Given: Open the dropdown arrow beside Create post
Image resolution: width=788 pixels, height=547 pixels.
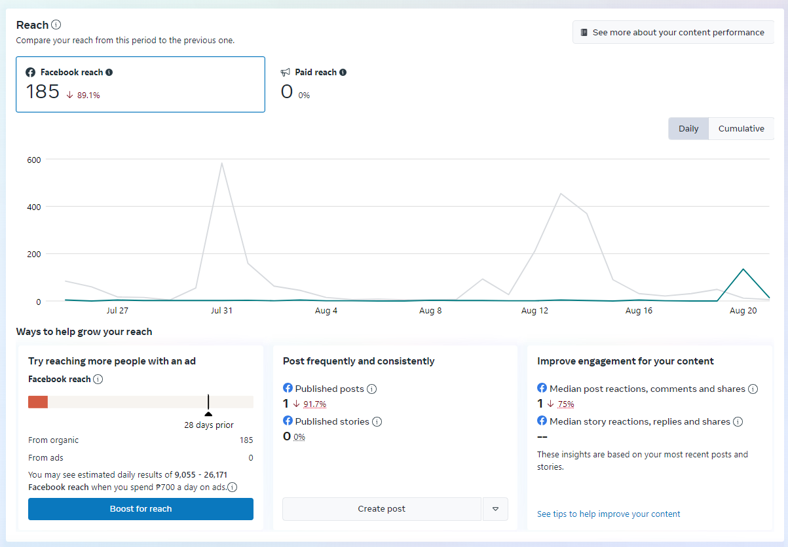Looking at the screenshot, I should click(x=495, y=509).
